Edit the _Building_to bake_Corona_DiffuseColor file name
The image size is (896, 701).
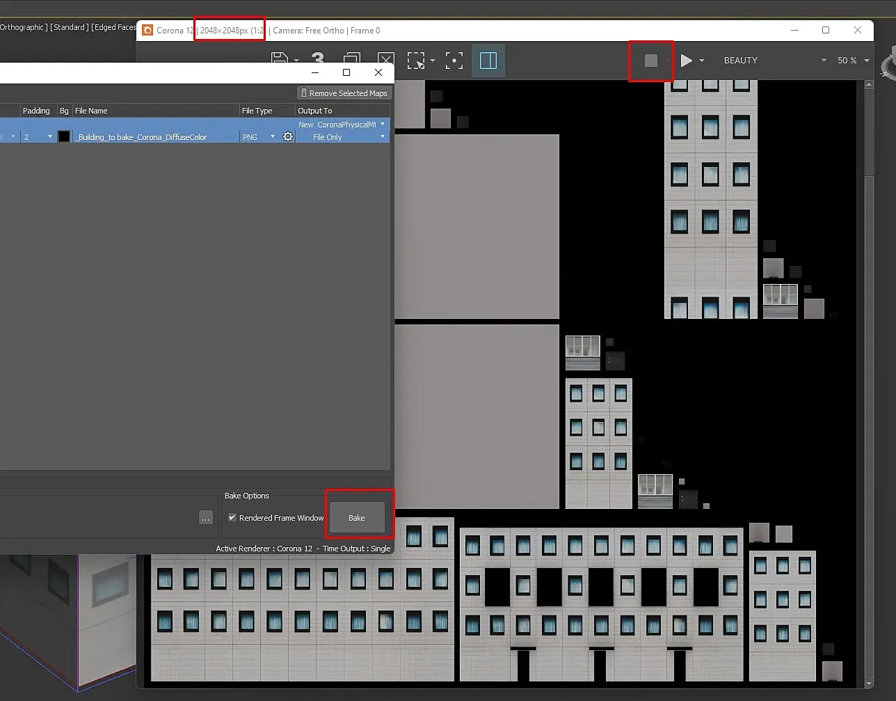pos(156,137)
